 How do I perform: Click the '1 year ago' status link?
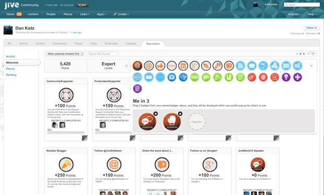coord(76,32)
